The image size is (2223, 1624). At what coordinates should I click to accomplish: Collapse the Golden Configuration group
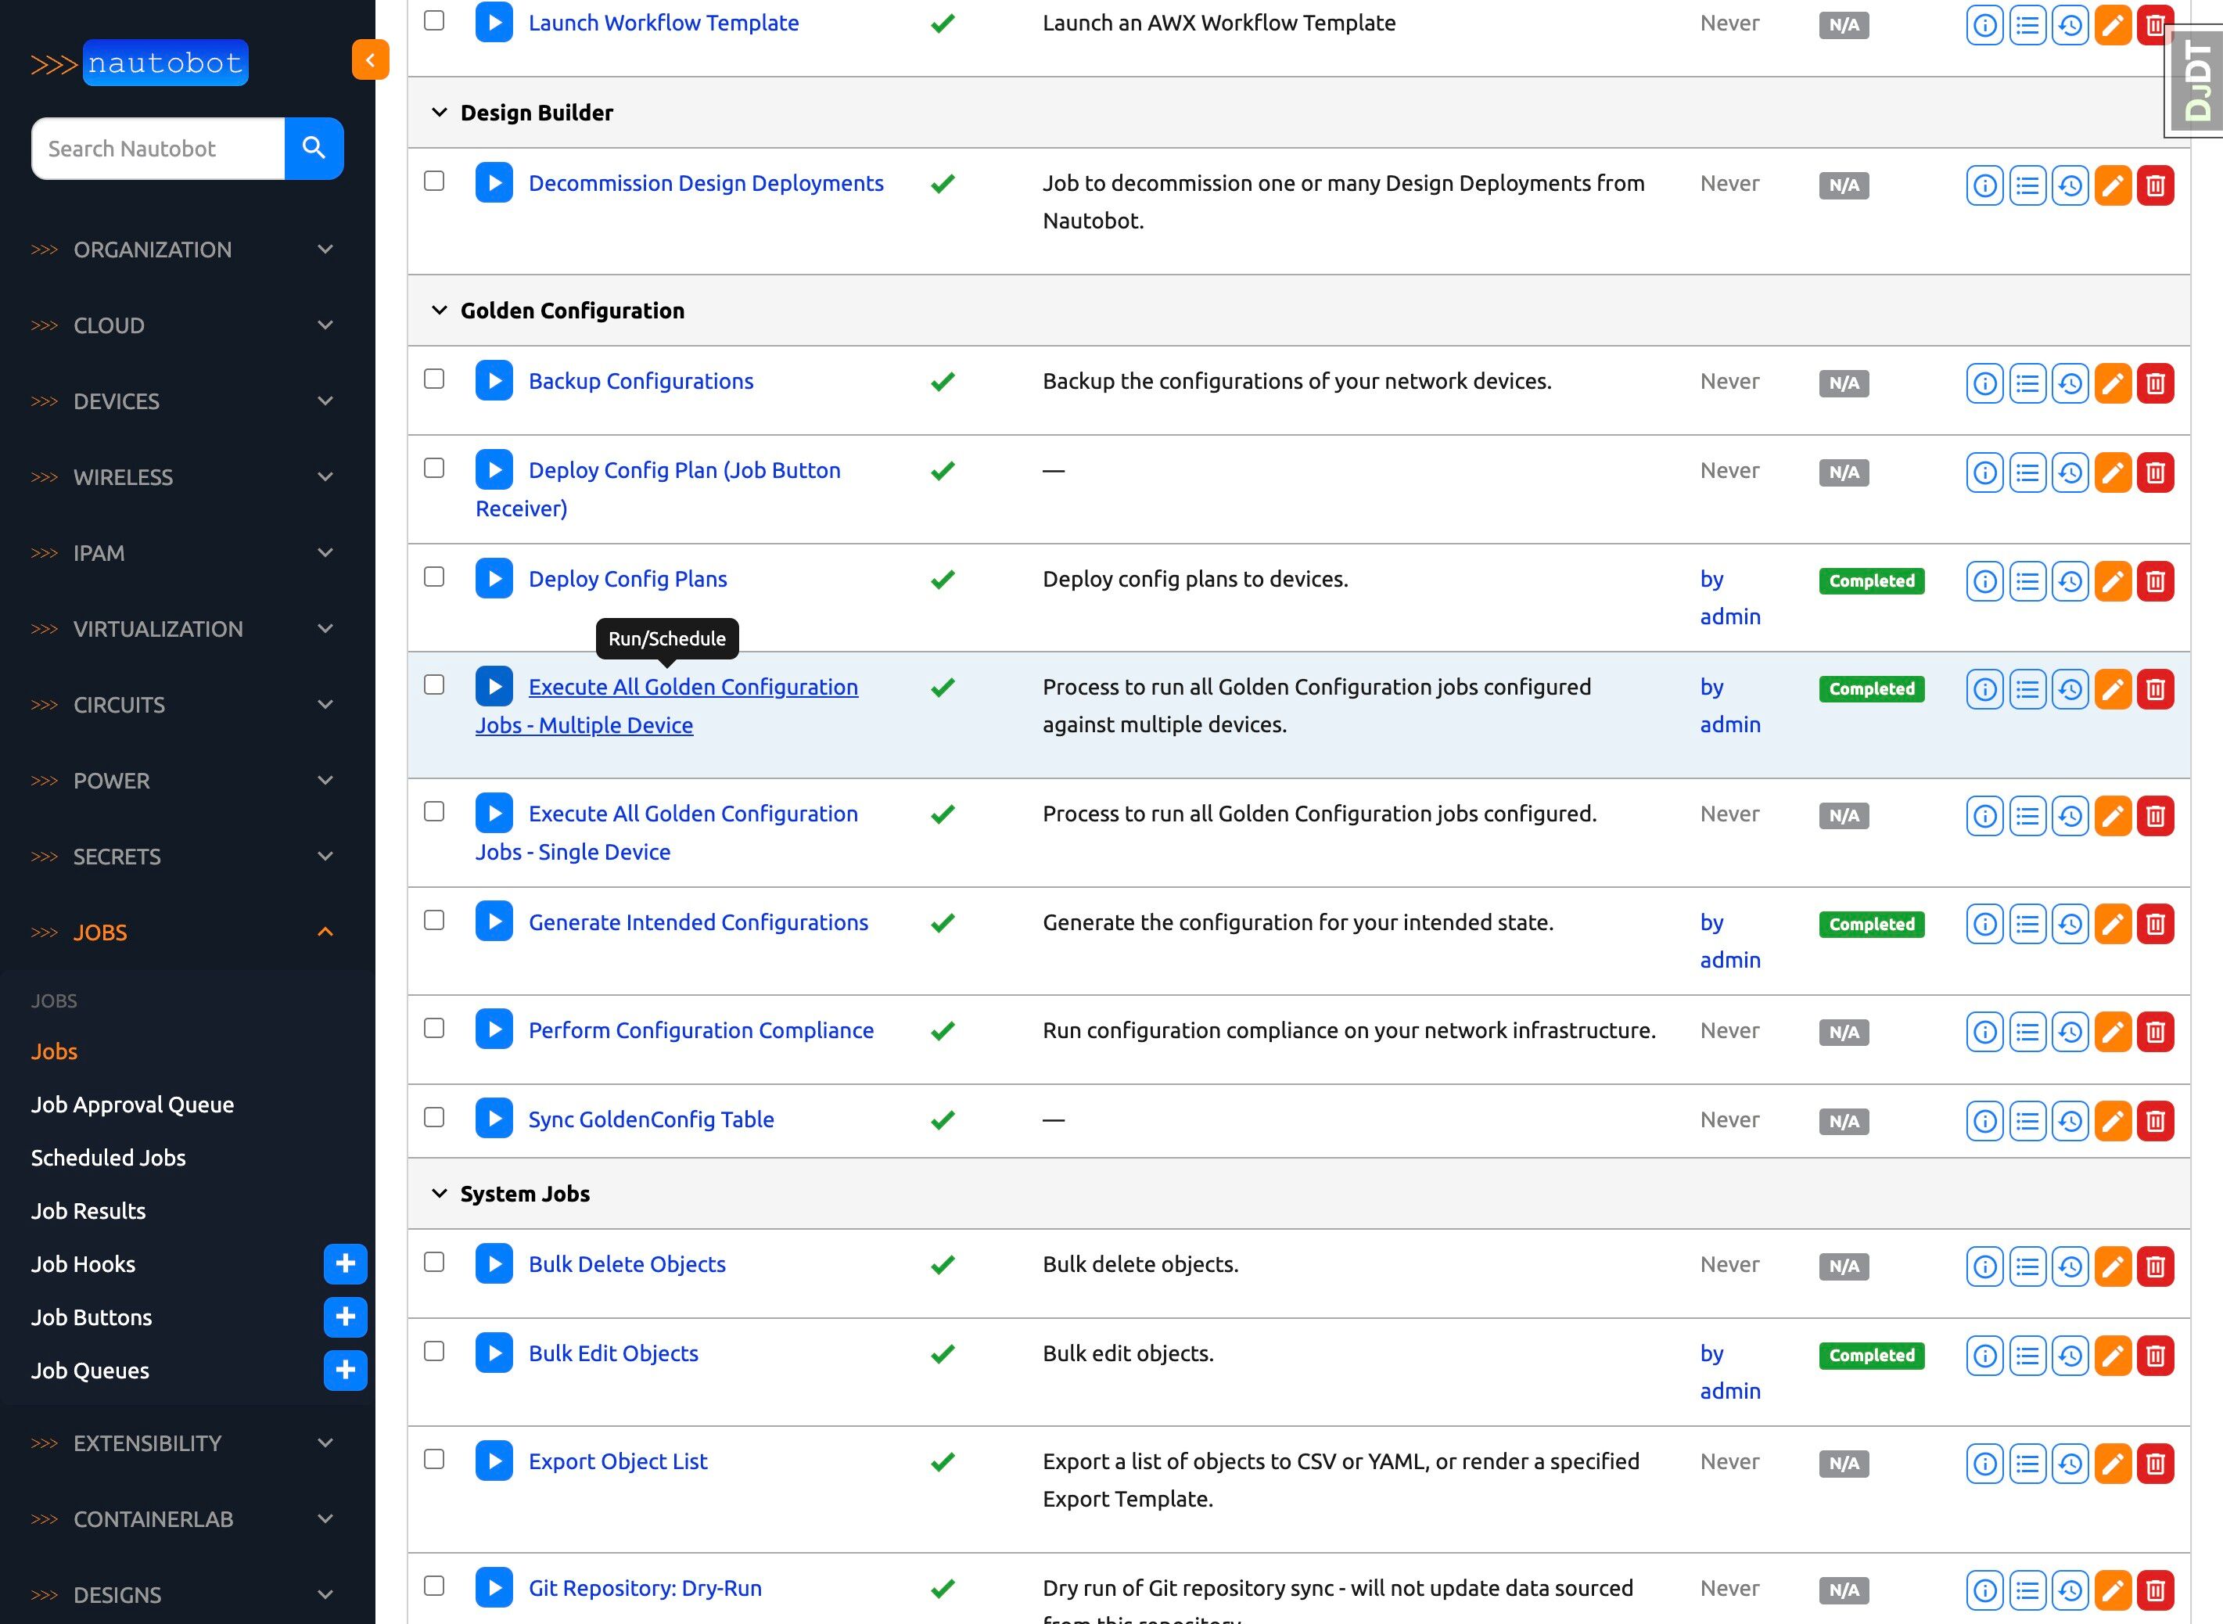440,311
